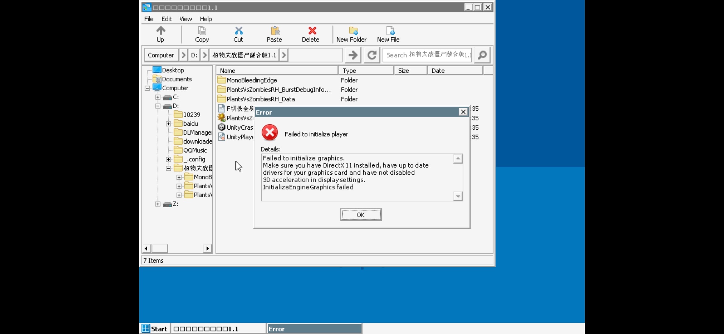Create a New Folder from toolbar
Viewport: 724px width, 334px height.
[353, 31]
